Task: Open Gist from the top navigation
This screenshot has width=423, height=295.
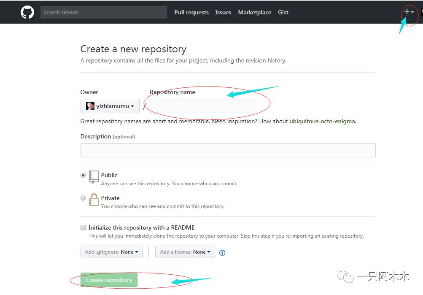Action: pos(283,12)
